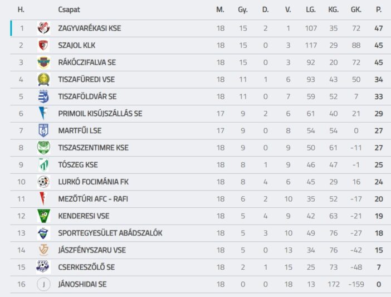391x297 pixels.
Task: Click the Jánoshidai SE placeholder J icon
Action: pyautogui.click(x=43, y=284)
